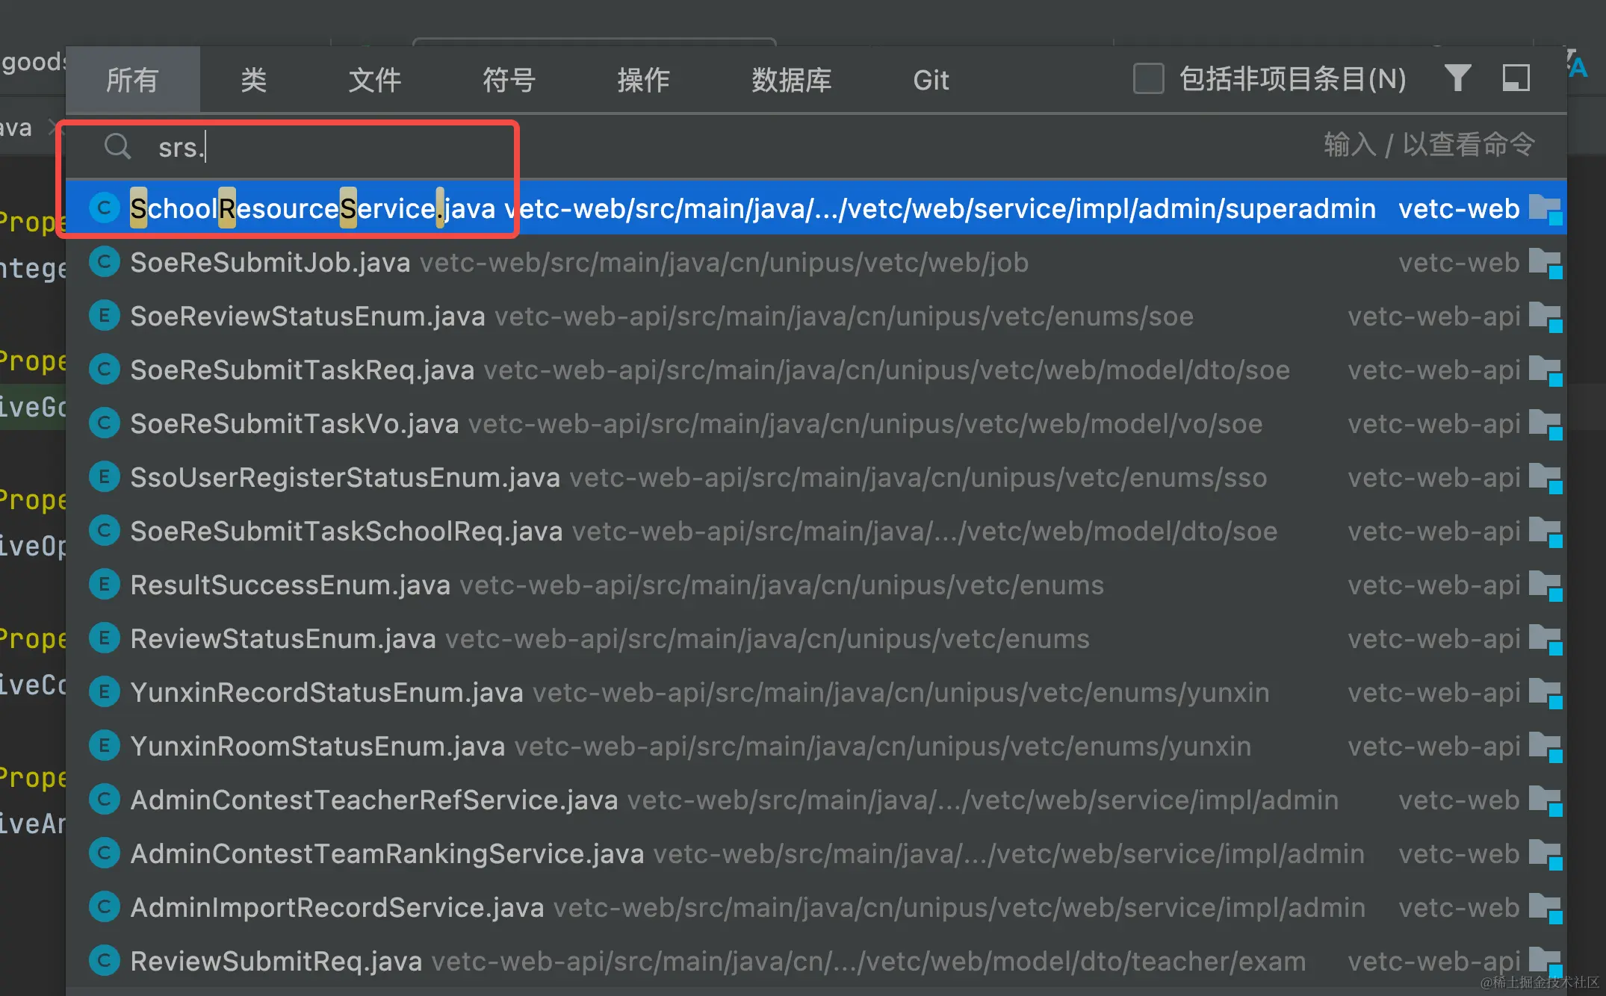Click the filter funnel icon
Screen dimensions: 1606x996
(1457, 78)
